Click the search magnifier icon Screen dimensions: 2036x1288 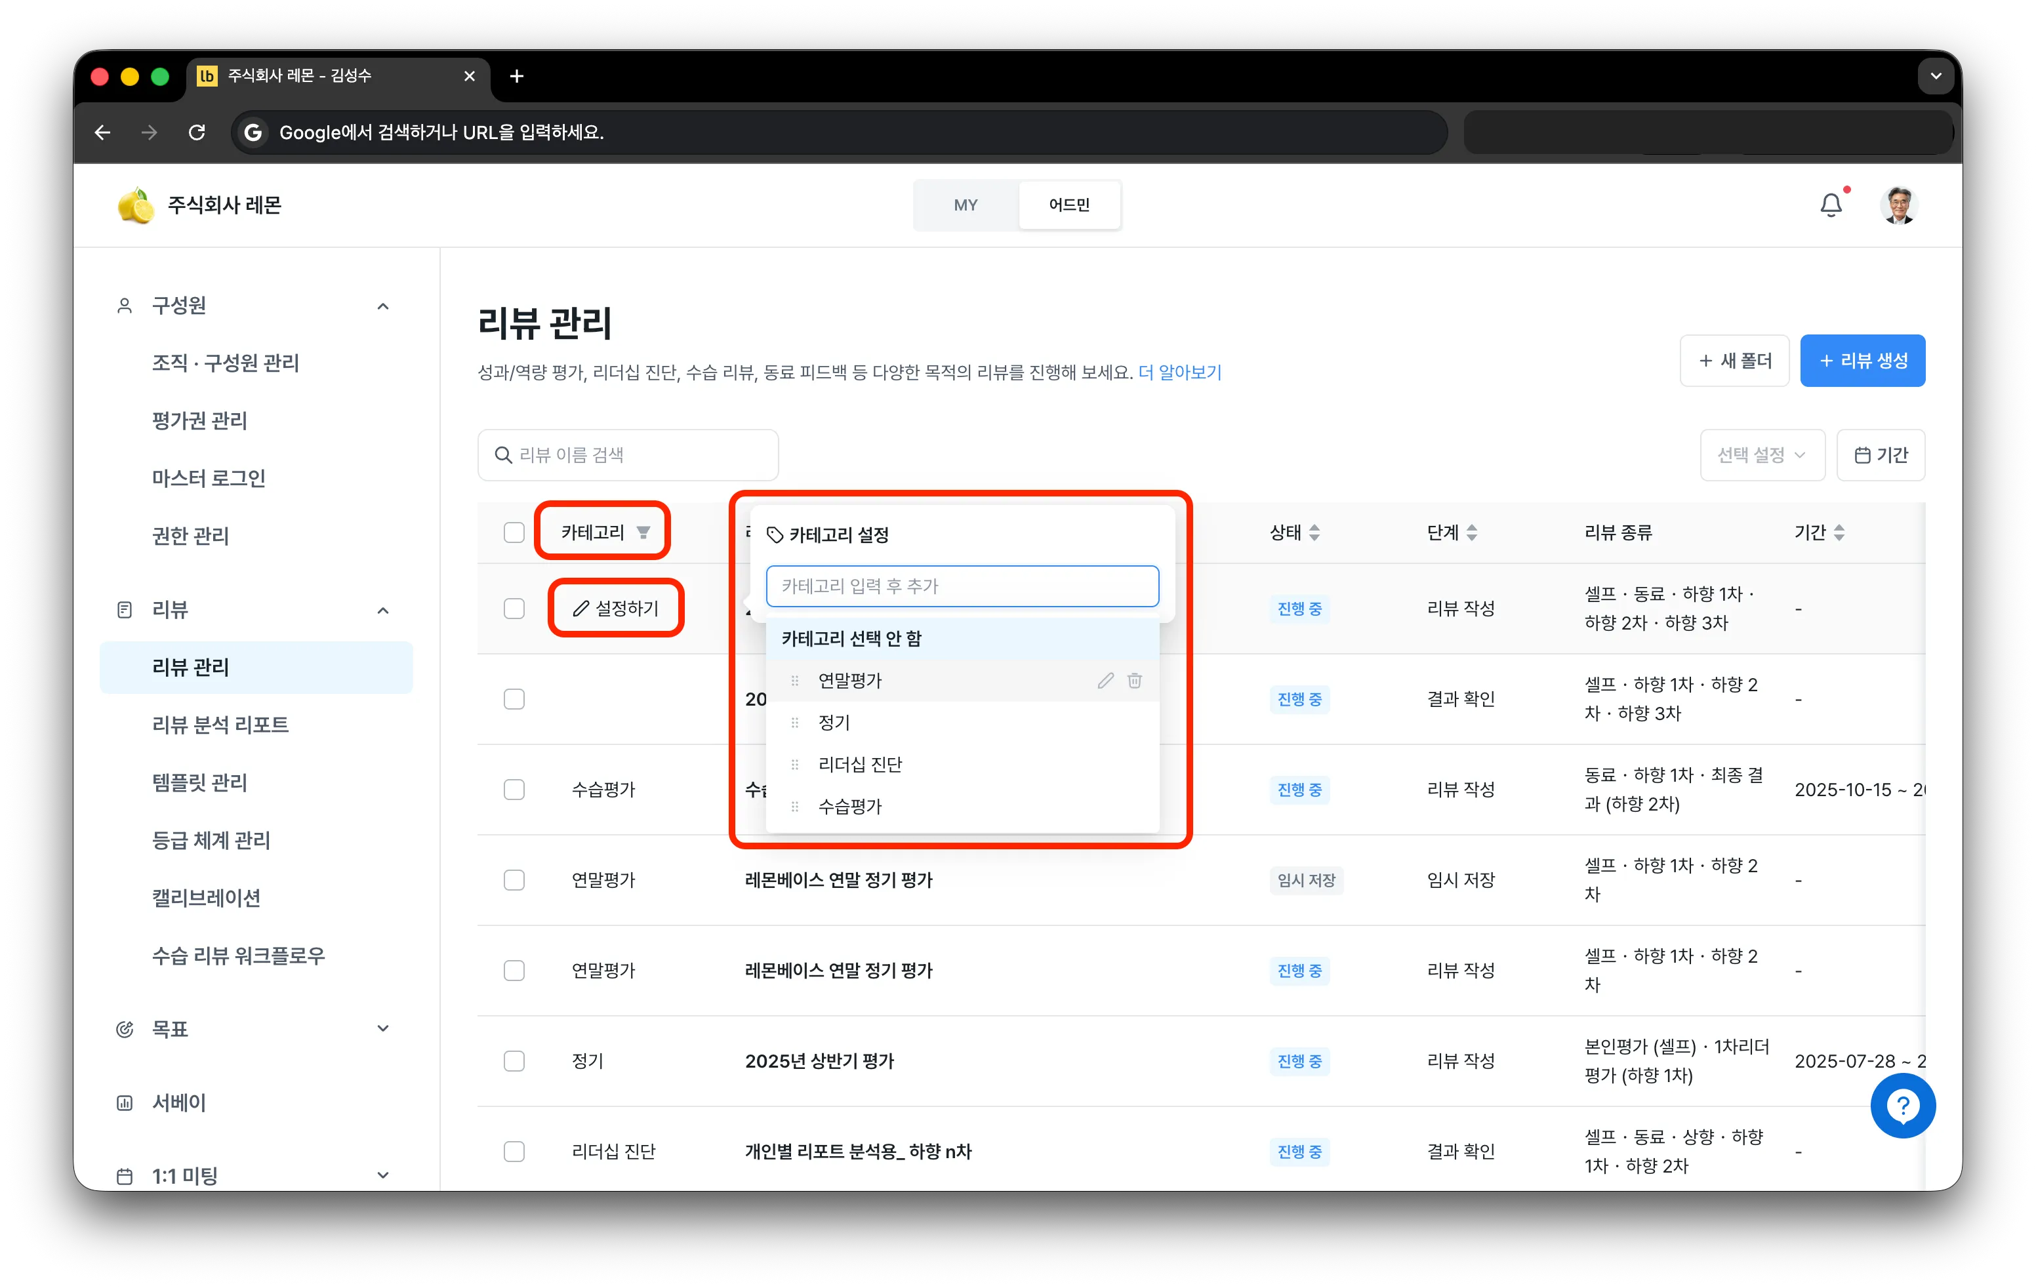click(503, 456)
